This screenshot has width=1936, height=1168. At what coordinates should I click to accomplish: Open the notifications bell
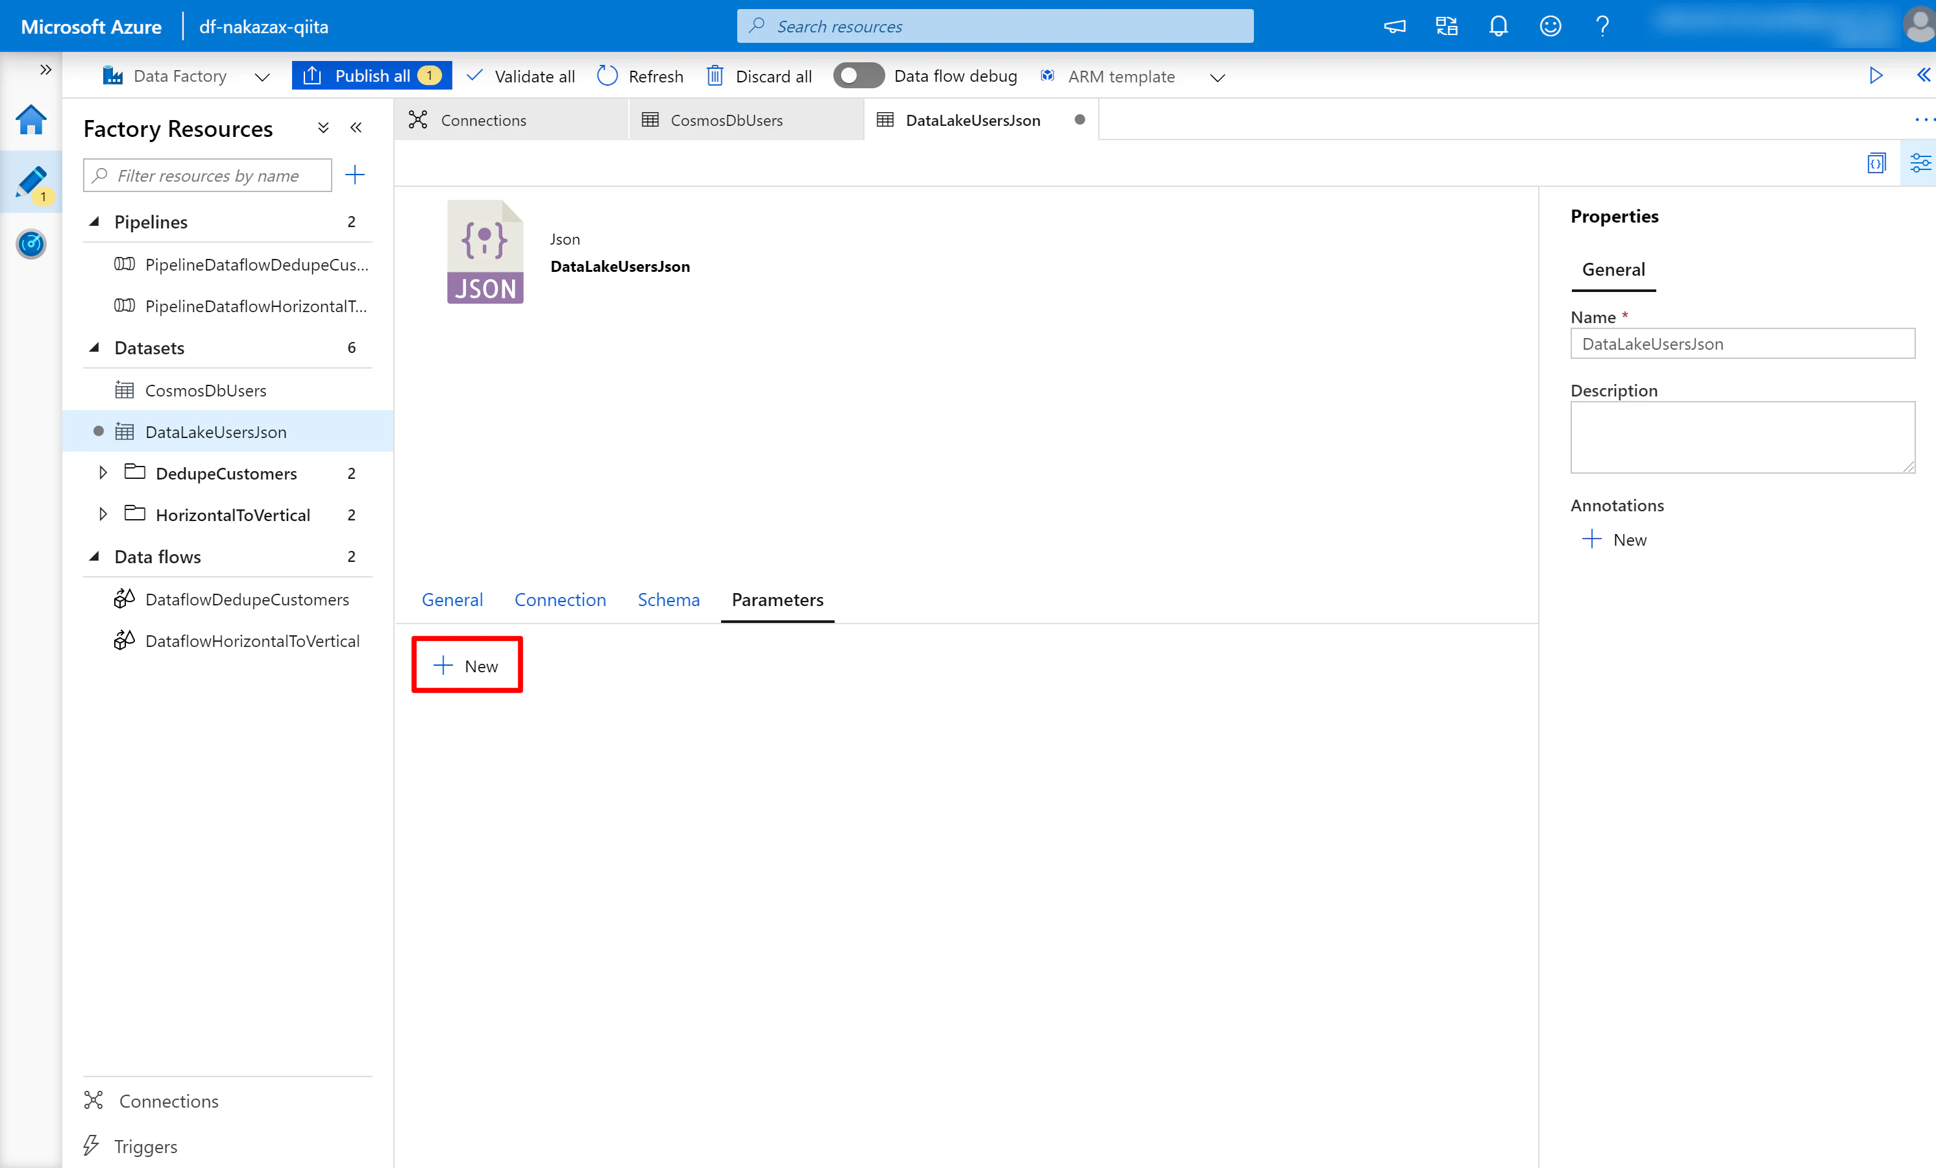coord(1499,26)
